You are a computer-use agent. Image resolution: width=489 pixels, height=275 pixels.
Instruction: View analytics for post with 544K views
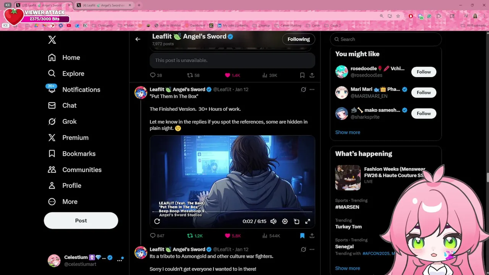pos(271,236)
